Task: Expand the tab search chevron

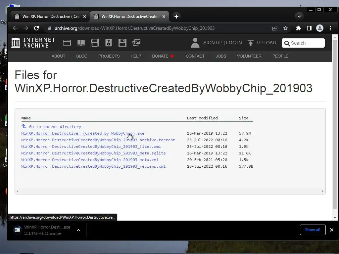Action: [299, 17]
